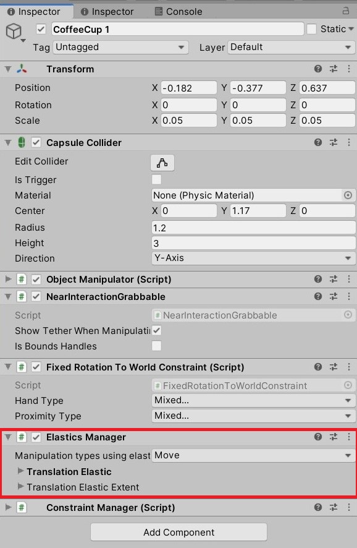
Task: Click the Center Y field 1.17
Action: (x=258, y=211)
